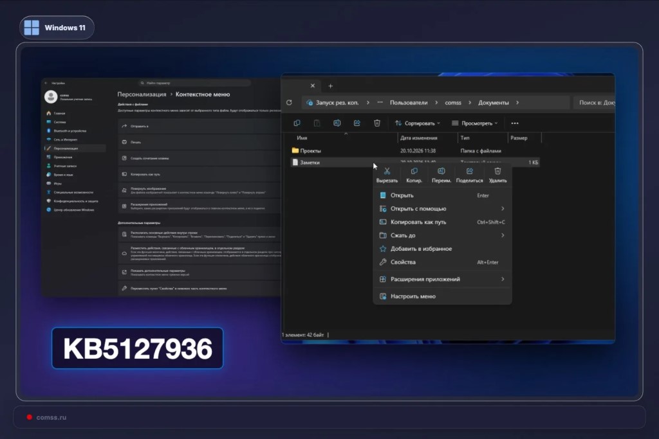Click Explorer toolbar copy icon
659x439 pixels.
(x=297, y=123)
